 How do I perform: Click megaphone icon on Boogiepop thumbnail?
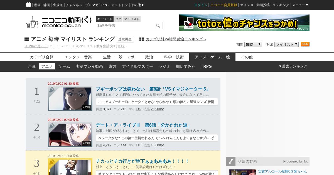[x=52, y=90]
